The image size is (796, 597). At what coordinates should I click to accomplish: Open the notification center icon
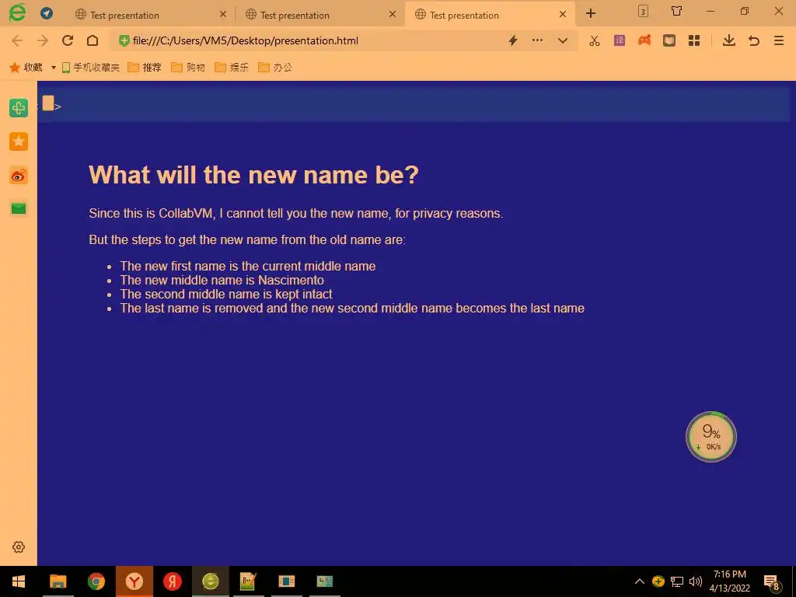coord(772,582)
